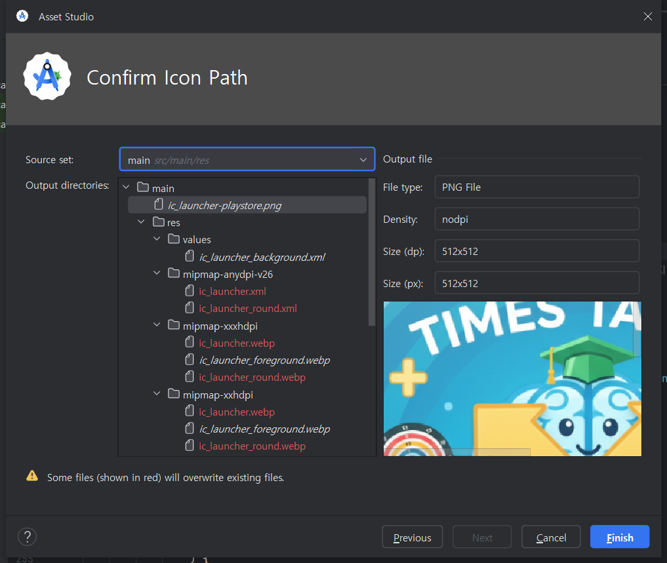Select ic_launcher_round.xml under mipmap-anydpi-v26
Viewport: 667px width, 563px height.
coord(248,308)
